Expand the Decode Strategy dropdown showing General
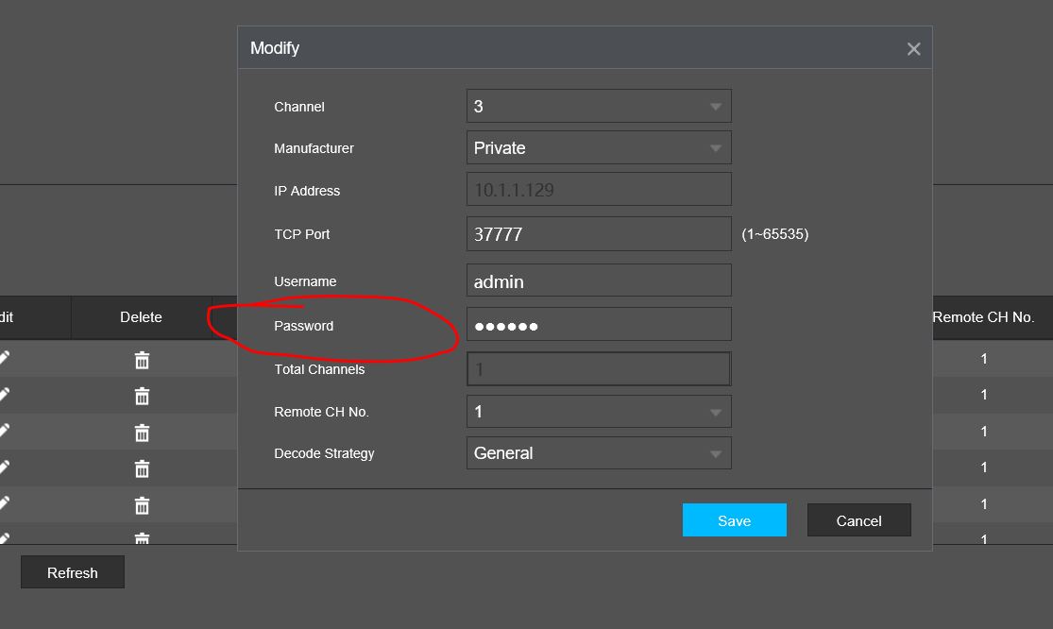This screenshot has width=1053, height=629. (x=599, y=453)
